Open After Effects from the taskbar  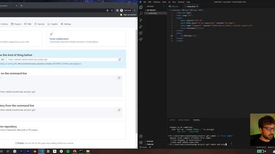pos(28,151)
